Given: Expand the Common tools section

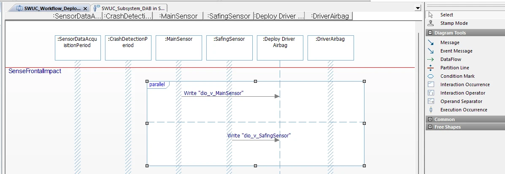Looking at the screenshot, I should pyautogui.click(x=430, y=119).
